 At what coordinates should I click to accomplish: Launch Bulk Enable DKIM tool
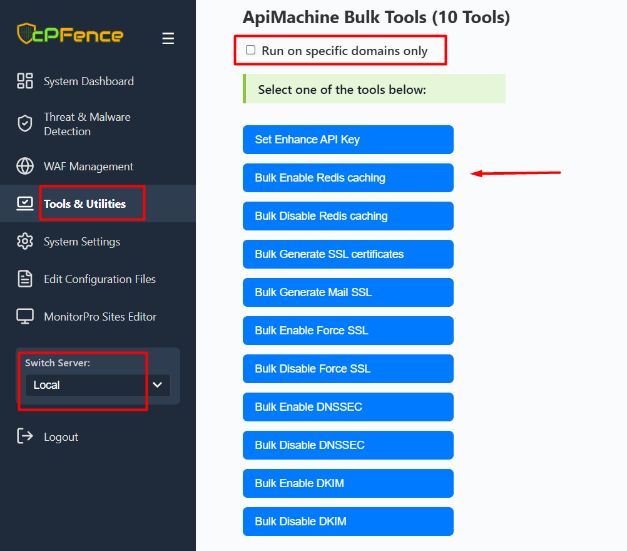pos(348,483)
